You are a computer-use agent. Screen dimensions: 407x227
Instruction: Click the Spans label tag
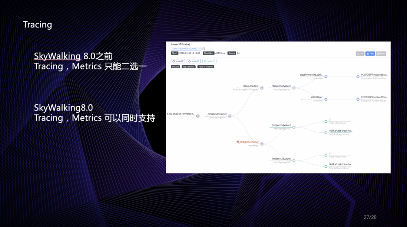232,53
